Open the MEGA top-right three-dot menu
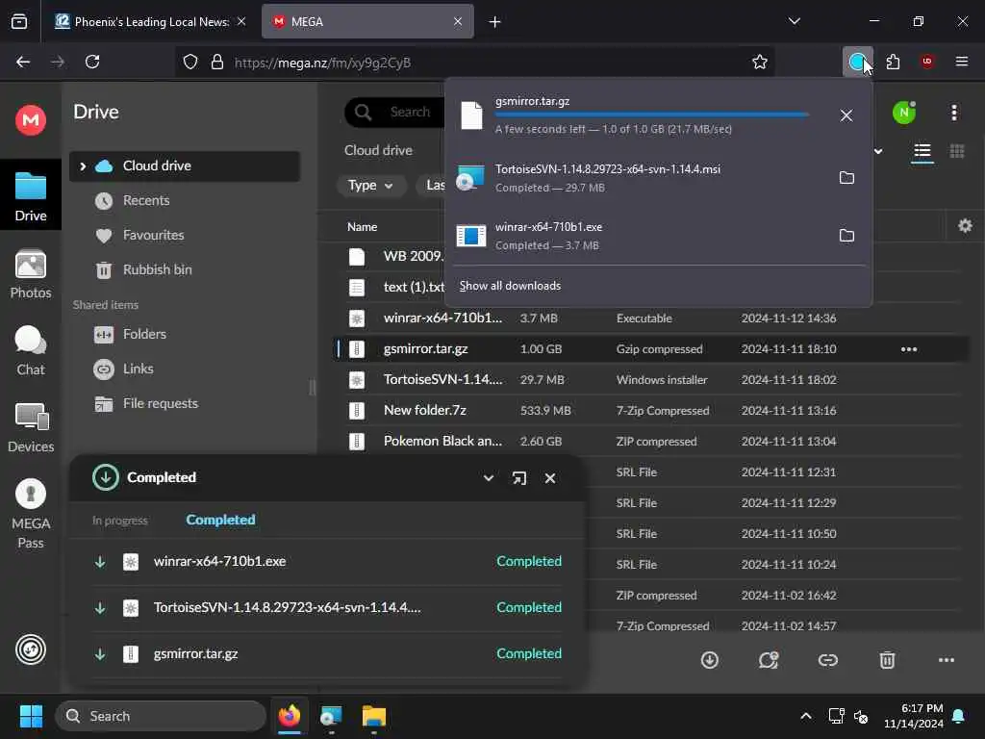The width and height of the screenshot is (985, 739). click(x=953, y=113)
